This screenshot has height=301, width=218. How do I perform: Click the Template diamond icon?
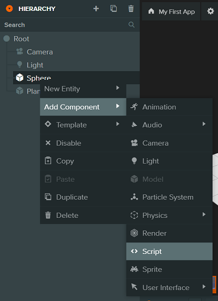point(48,124)
